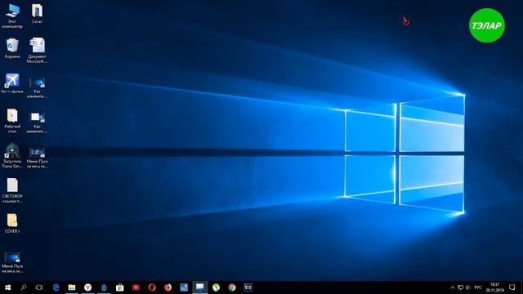Image resolution: width=523 pixels, height=294 pixels.
Task: Select lower Как изменить video file
Action: (37, 122)
